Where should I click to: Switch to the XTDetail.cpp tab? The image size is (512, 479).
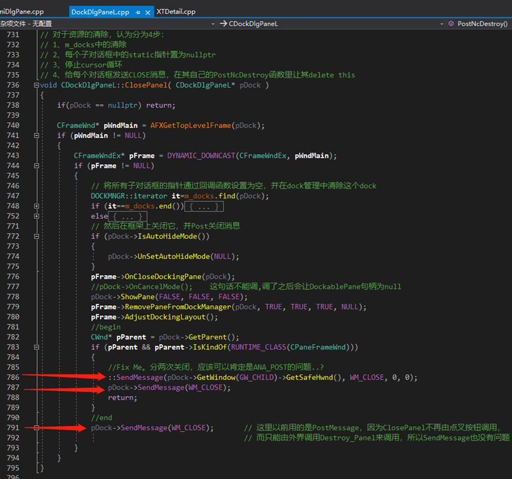[x=176, y=11]
